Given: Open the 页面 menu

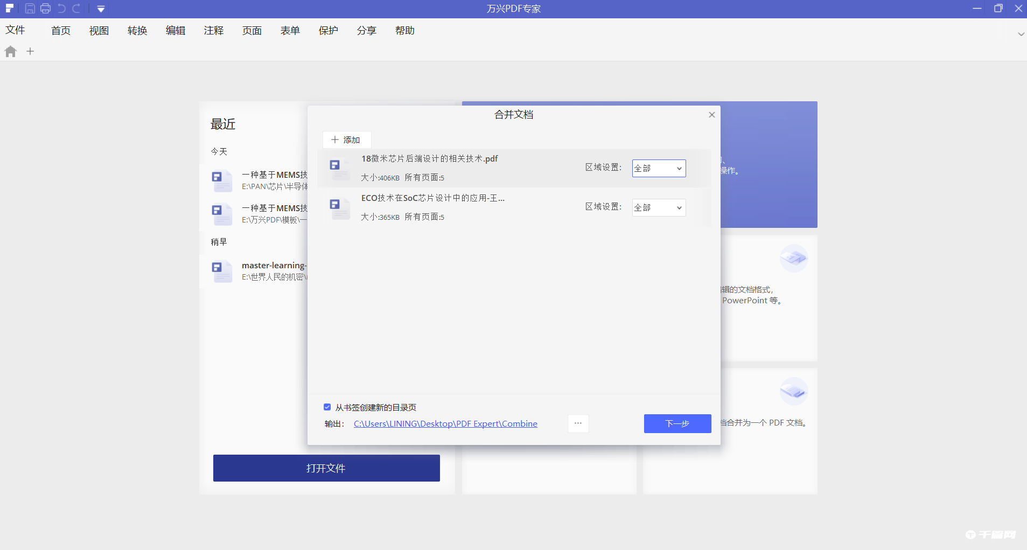Looking at the screenshot, I should click(x=251, y=31).
